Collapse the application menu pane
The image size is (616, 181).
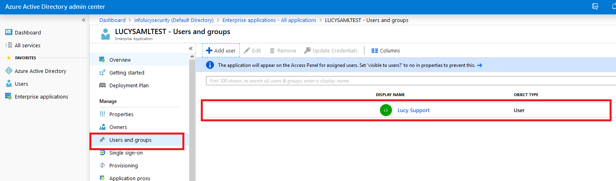(191, 48)
